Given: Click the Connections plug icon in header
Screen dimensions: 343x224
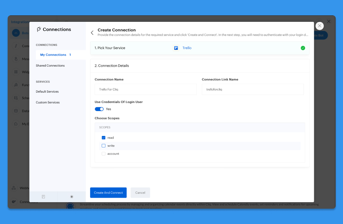Looking at the screenshot, I should click(39, 29).
